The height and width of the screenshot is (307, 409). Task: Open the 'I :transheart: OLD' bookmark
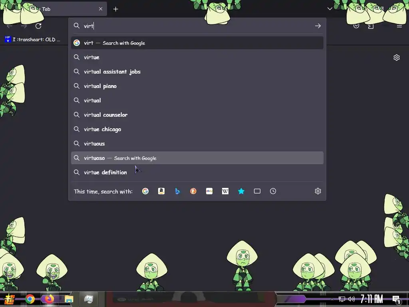click(x=33, y=40)
